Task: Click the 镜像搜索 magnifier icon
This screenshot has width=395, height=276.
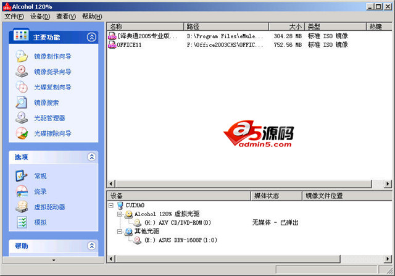Action: [22, 102]
